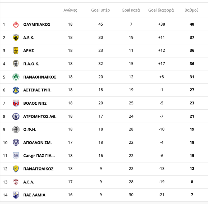Click the Olympiakos team crest icon
This screenshot has height=204, width=208.
pyautogui.click(x=16, y=25)
